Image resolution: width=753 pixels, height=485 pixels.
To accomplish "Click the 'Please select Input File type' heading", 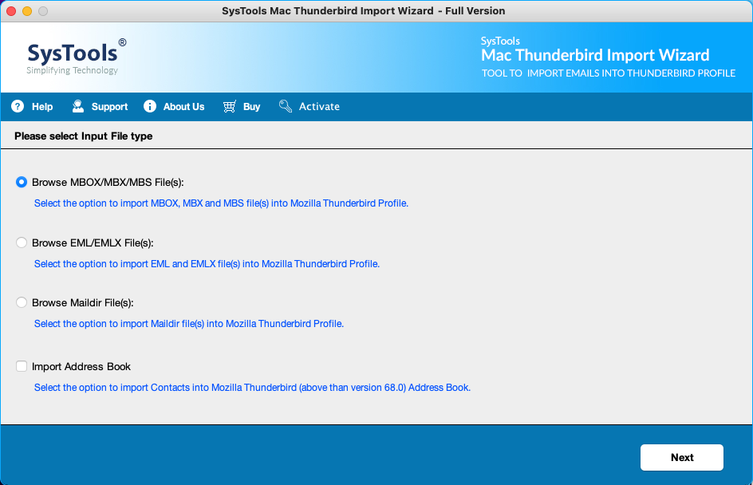I will coord(84,136).
